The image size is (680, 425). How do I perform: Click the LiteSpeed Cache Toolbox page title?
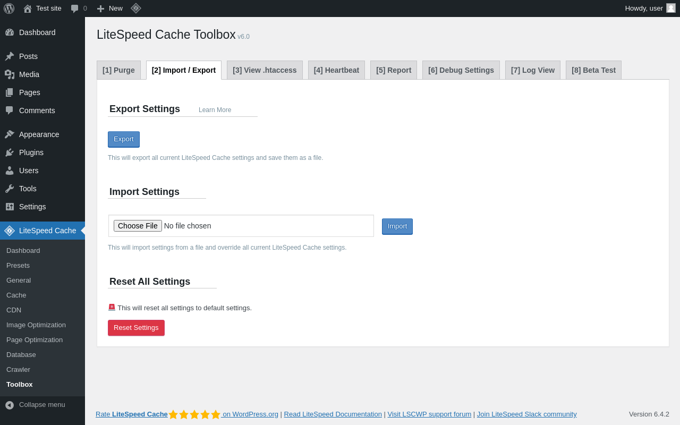pyautogui.click(x=166, y=35)
